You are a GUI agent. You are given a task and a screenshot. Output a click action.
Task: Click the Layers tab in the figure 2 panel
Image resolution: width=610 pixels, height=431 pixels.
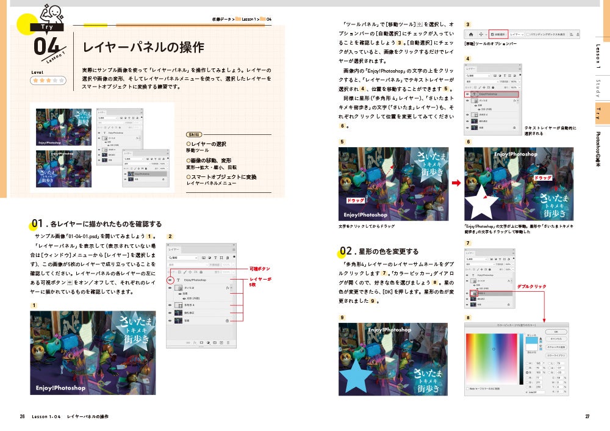[x=174, y=250]
